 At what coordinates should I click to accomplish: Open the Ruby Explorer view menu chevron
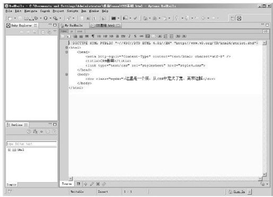[x=55, y=31]
